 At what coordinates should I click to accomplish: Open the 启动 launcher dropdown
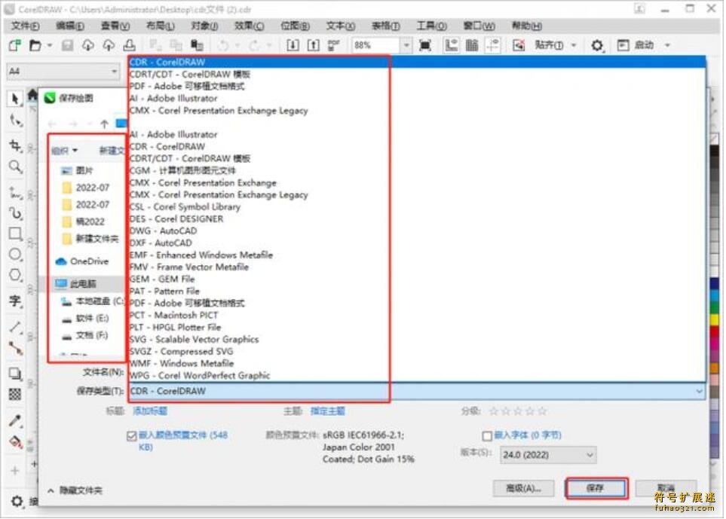(668, 45)
